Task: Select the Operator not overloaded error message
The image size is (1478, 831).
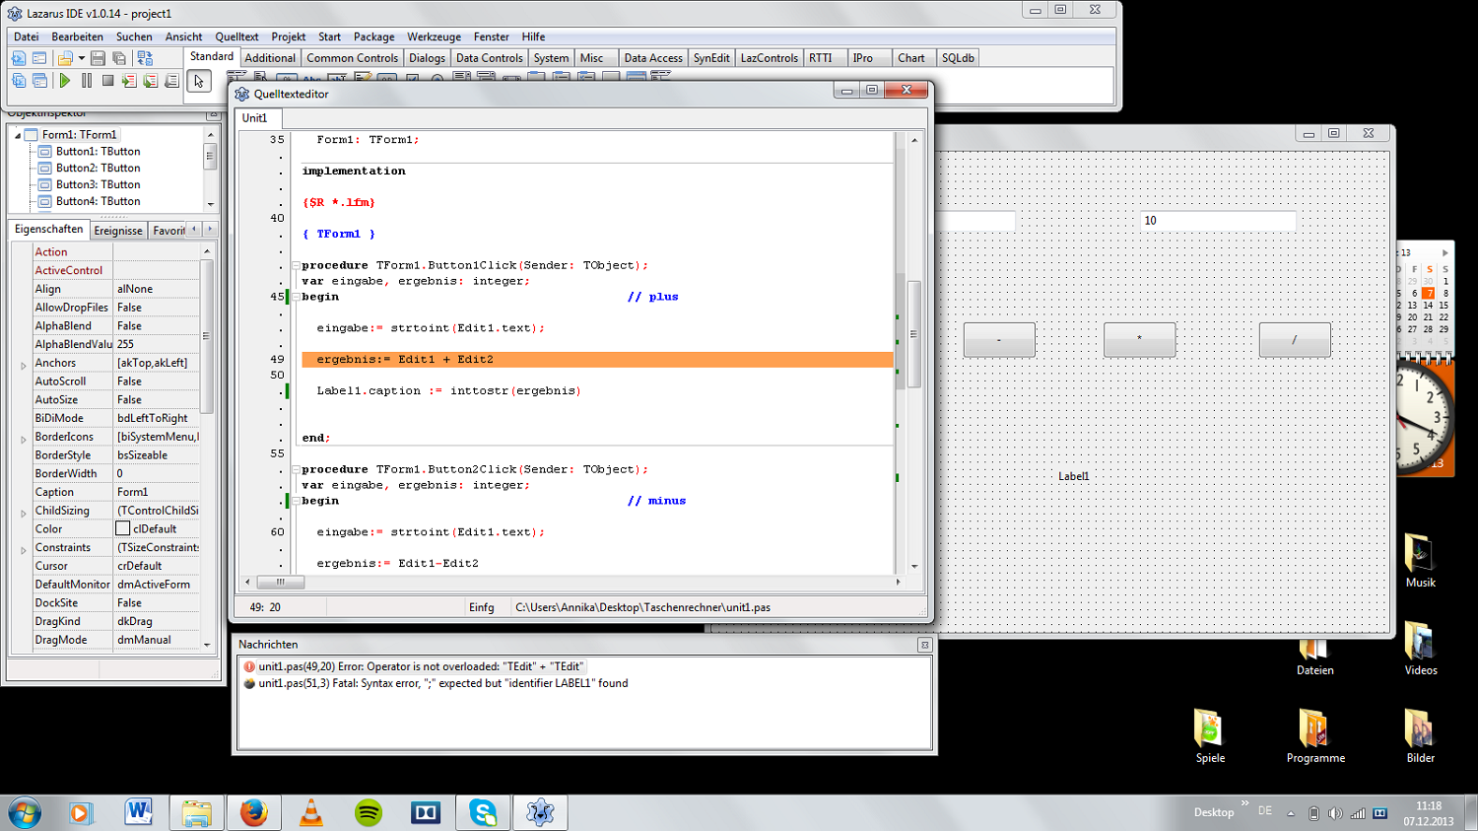Action: coord(421,666)
